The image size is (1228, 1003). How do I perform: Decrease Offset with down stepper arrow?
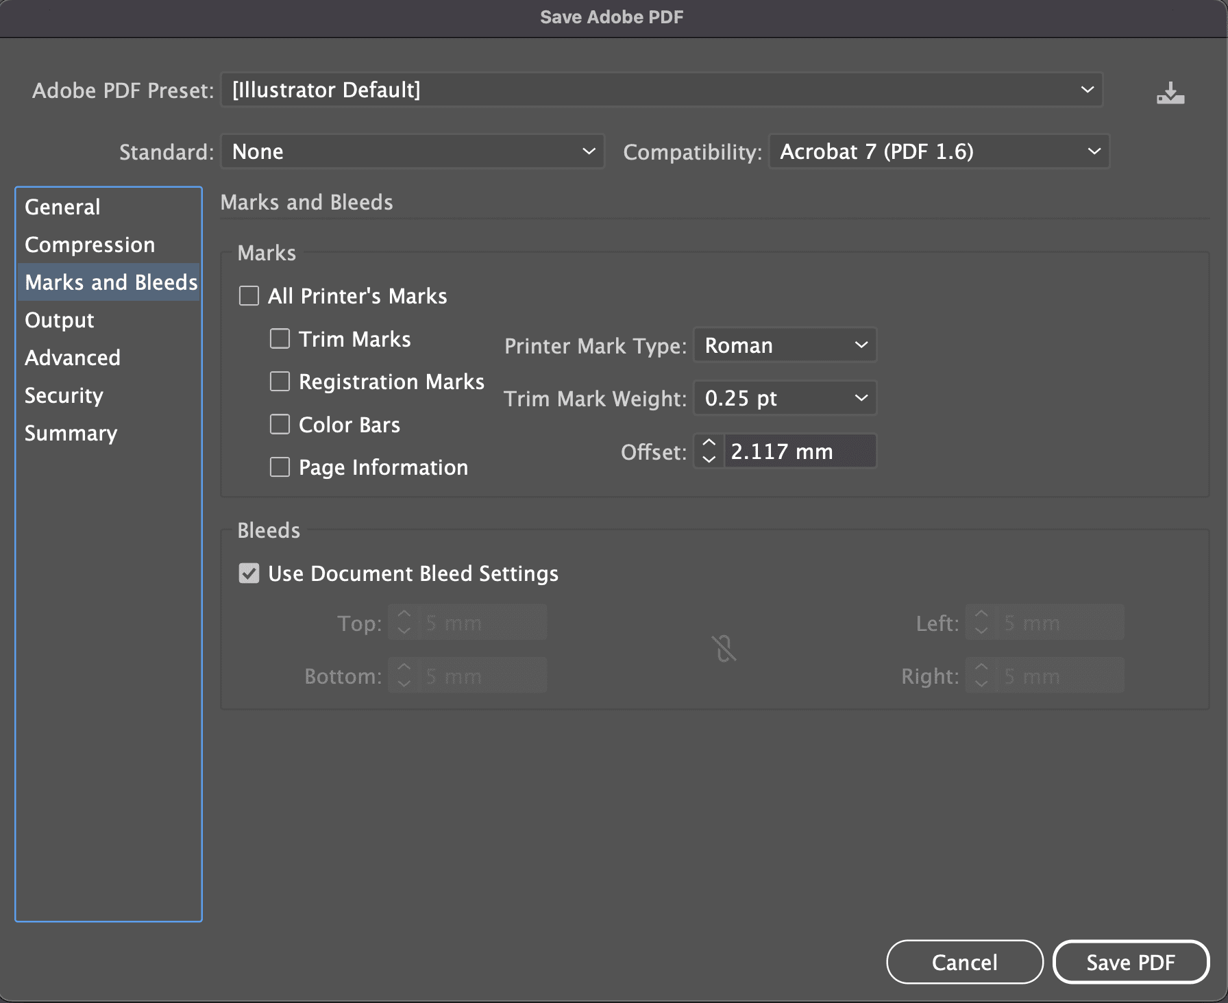[x=709, y=460]
